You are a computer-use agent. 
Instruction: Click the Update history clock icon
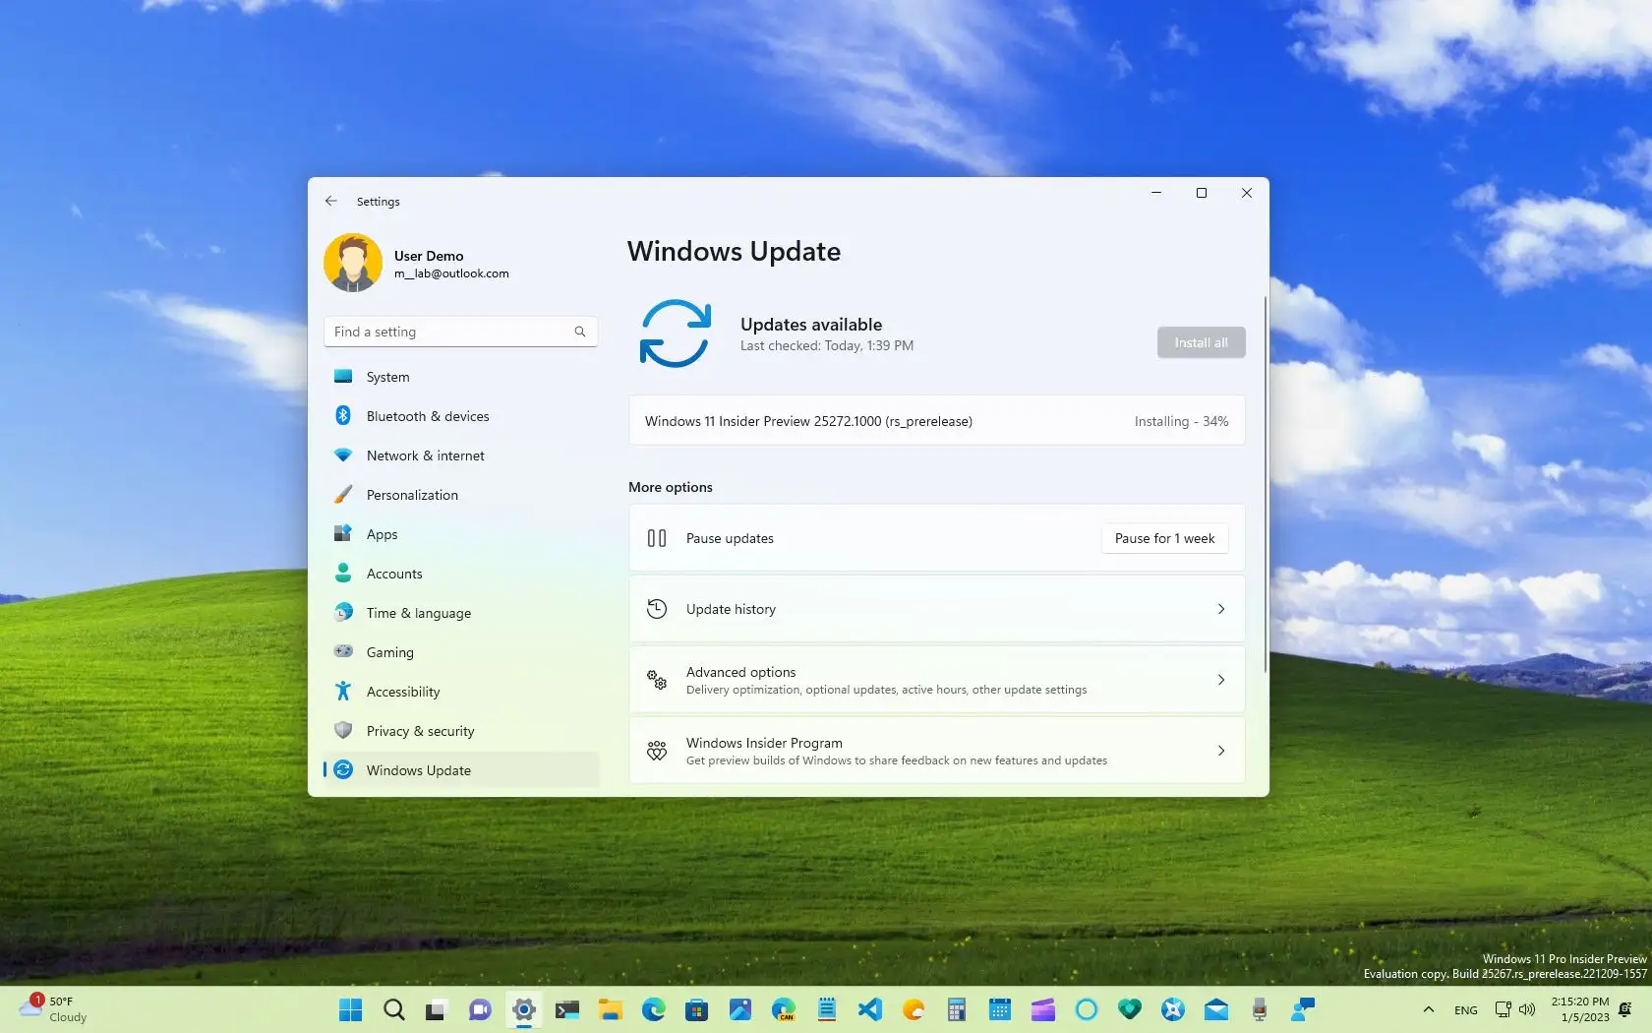click(x=657, y=609)
